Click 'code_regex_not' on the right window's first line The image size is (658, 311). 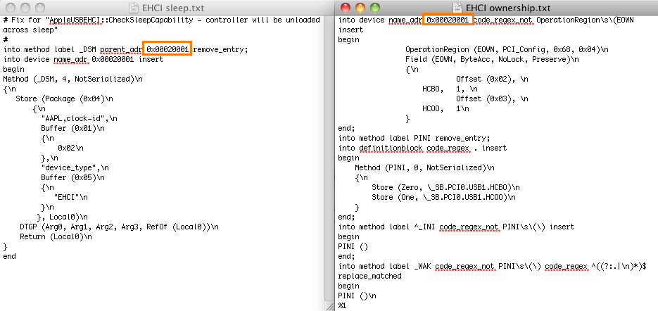coord(504,20)
